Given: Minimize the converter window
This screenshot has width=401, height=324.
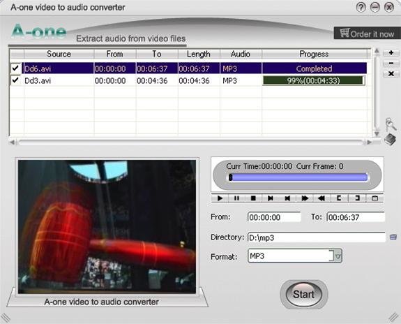Looking at the screenshot, I should pyautogui.click(x=375, y=7).
